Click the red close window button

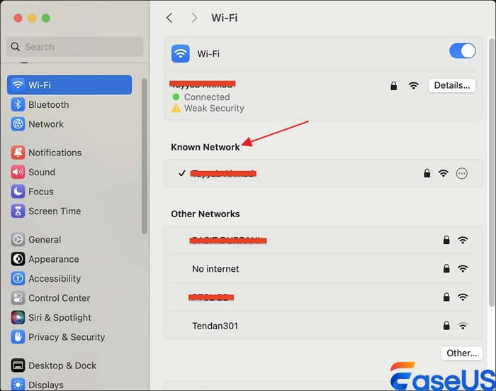click(x=18, y=18)
